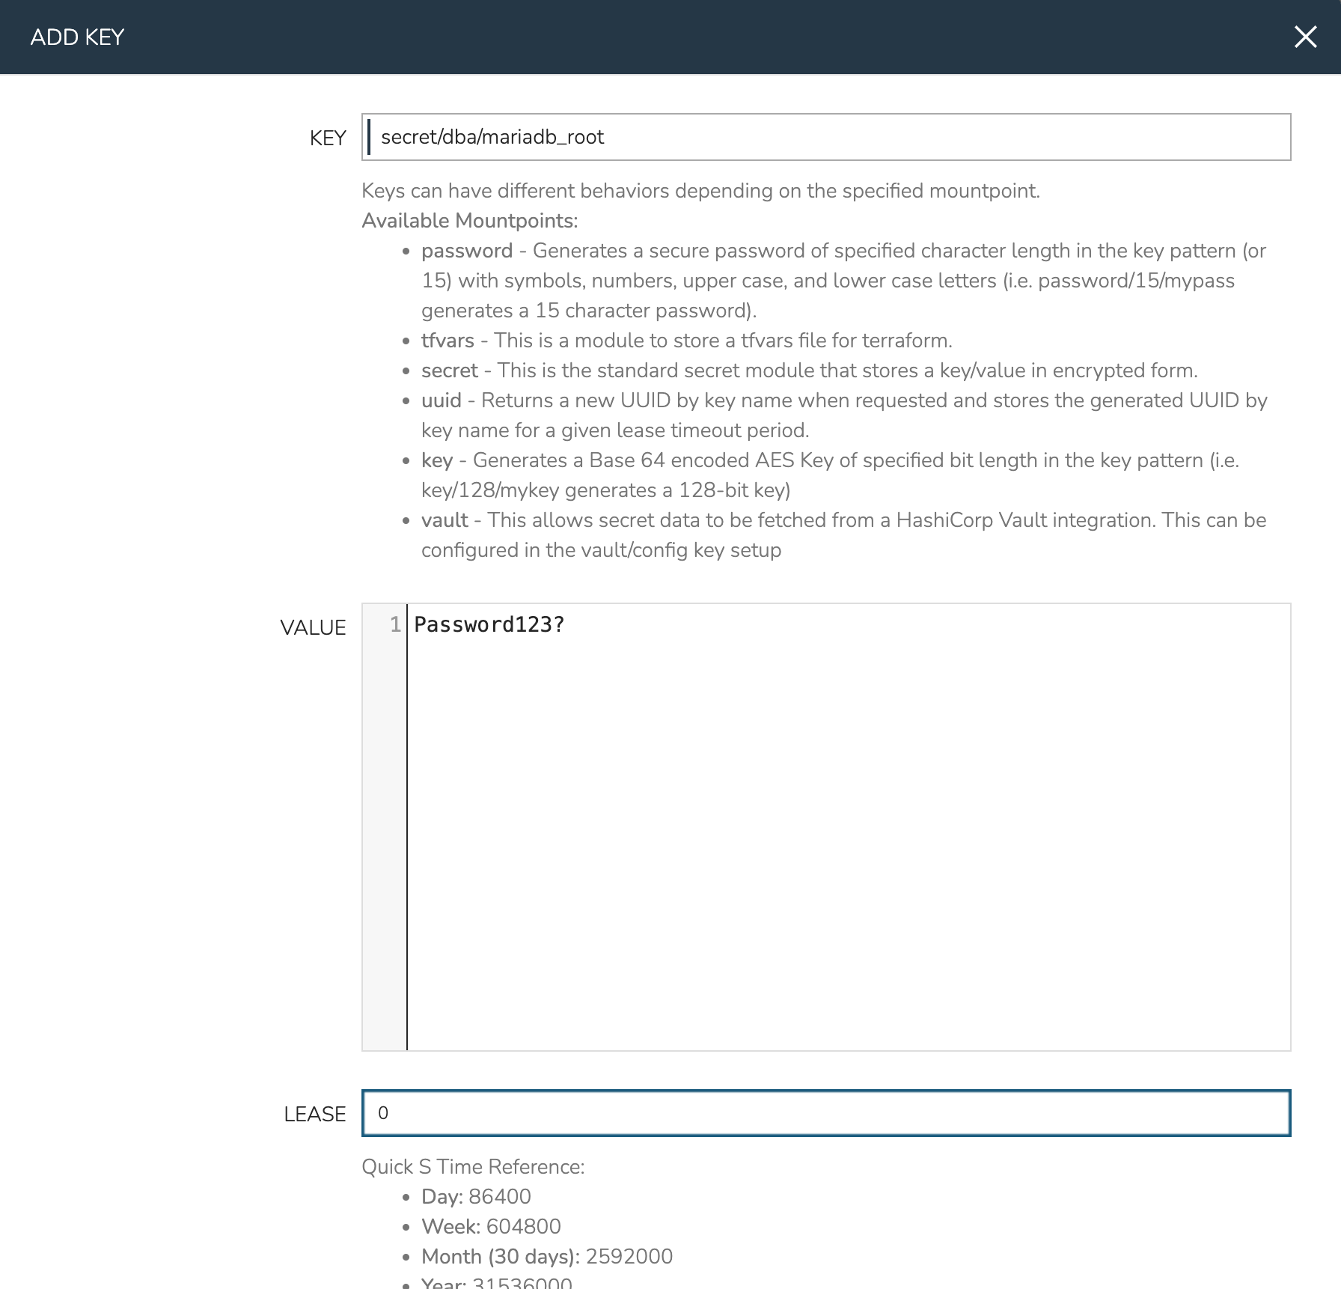Click the ADD KEY dialog title
Image resolution: width=1341 pixels, height=1289 pixels.
[x=77, y=37]
